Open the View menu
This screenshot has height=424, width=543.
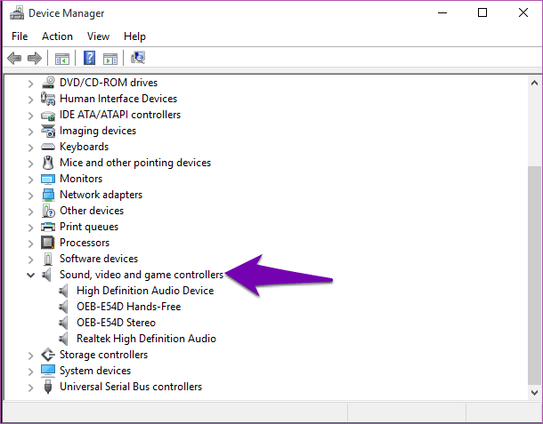(x=98, y=36)
